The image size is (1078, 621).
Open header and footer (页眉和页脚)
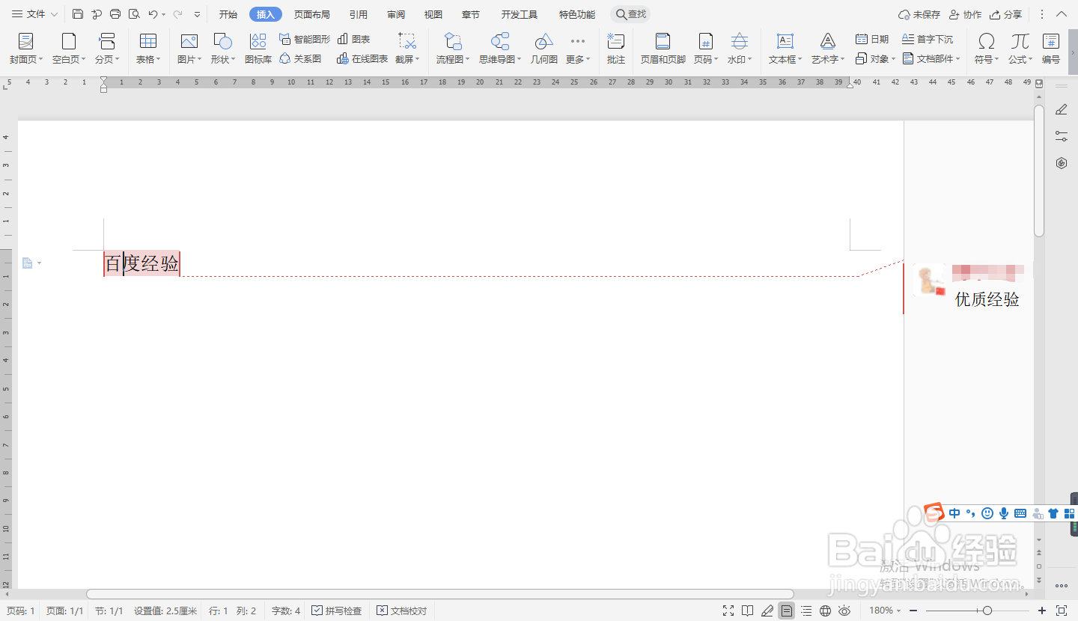(663, 49)
